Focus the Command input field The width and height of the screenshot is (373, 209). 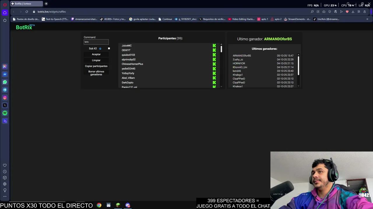coord(96,42)
